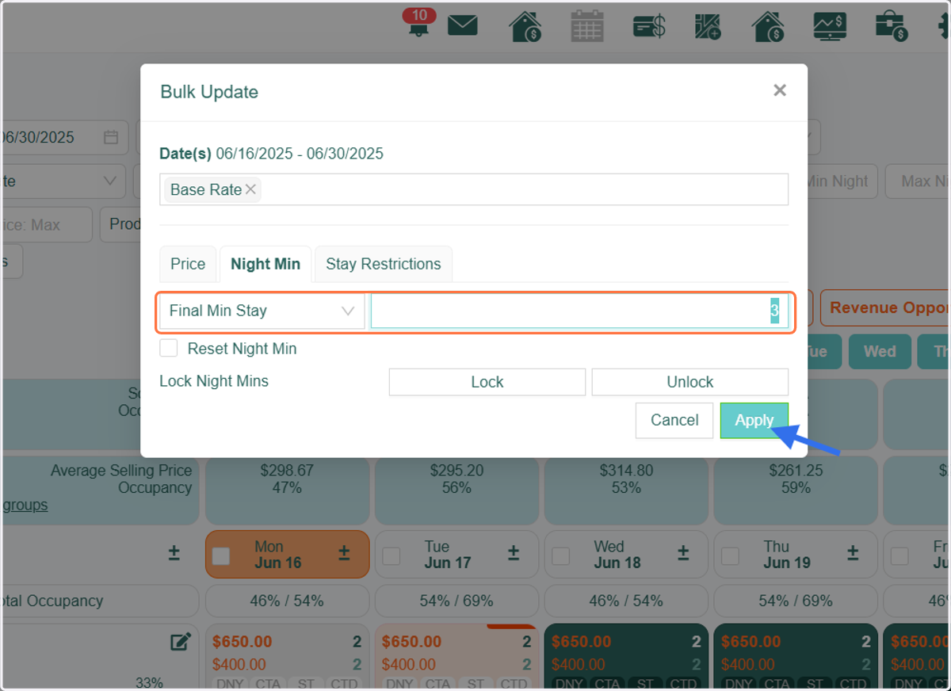This screenshot has width=951, height=691.
Task: Open the briefcase with dollar icon
Action: tap(891, 26)
